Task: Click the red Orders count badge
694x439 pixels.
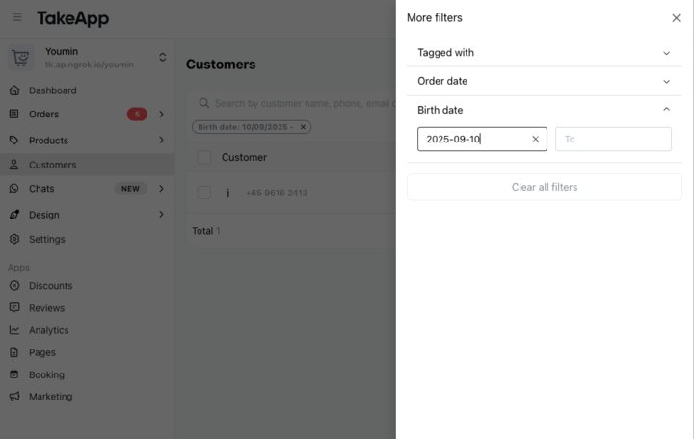Action: pos(137,114)
